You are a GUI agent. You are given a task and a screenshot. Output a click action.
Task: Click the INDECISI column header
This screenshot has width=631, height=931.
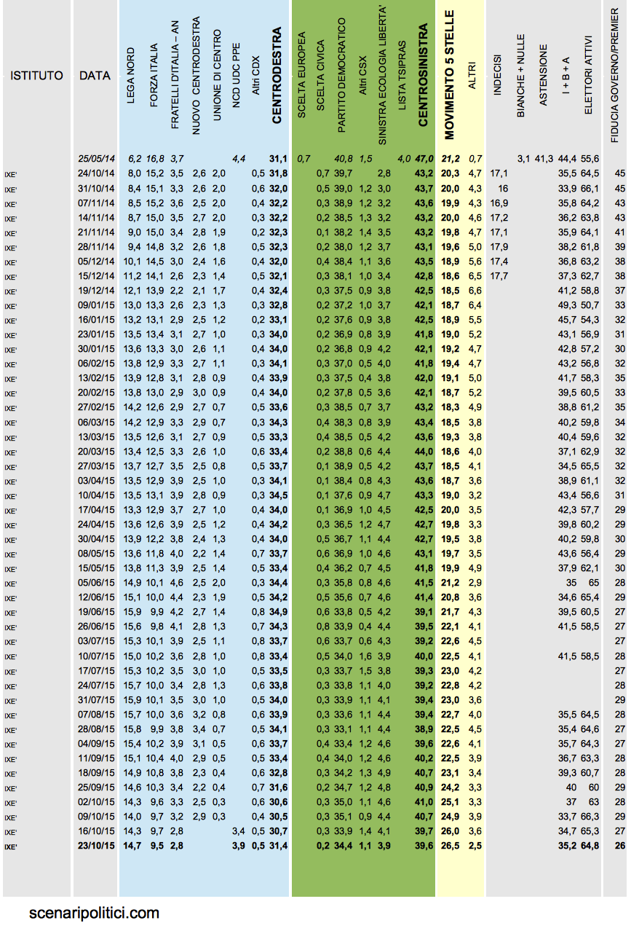pyautogui.click(x=497, y=75)
